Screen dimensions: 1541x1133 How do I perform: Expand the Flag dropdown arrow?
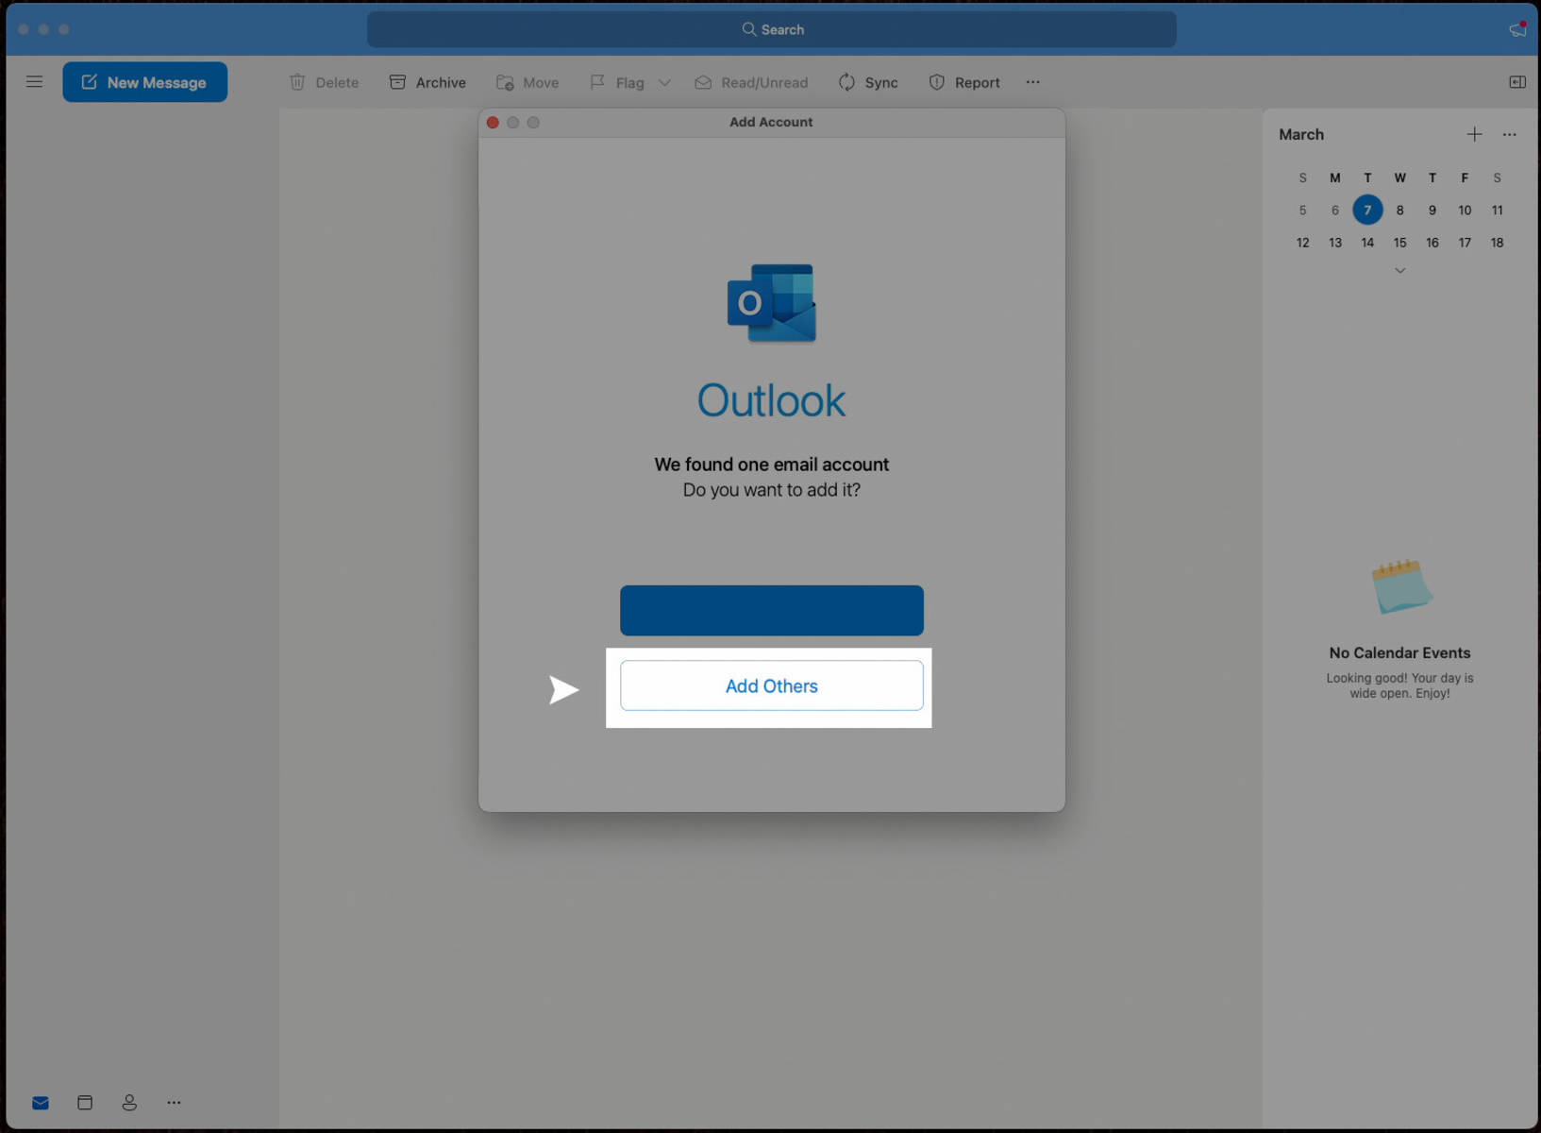click(664, 83)
